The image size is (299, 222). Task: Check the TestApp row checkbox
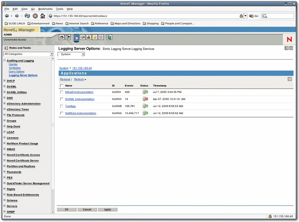click(62, 106)
